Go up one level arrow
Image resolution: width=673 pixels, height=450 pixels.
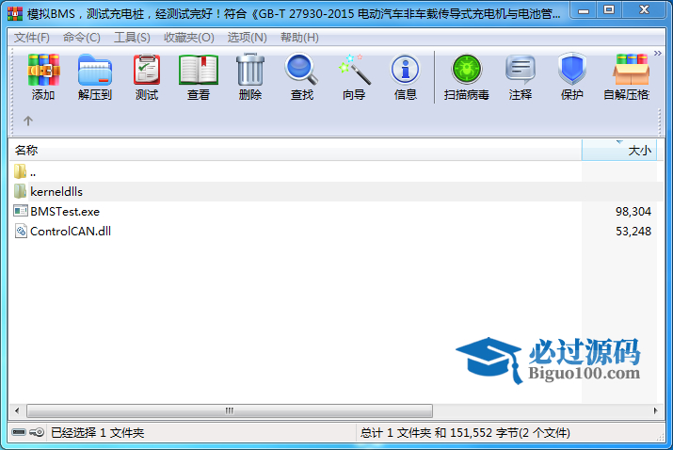coord(28,121)
